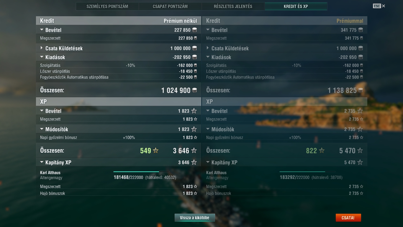Switch to the Személyes Pontszám tab

click(107, 6)
